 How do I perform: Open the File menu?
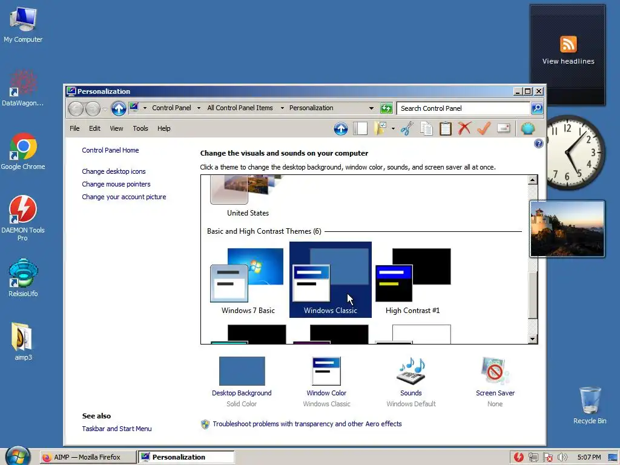tap(74, 128)
